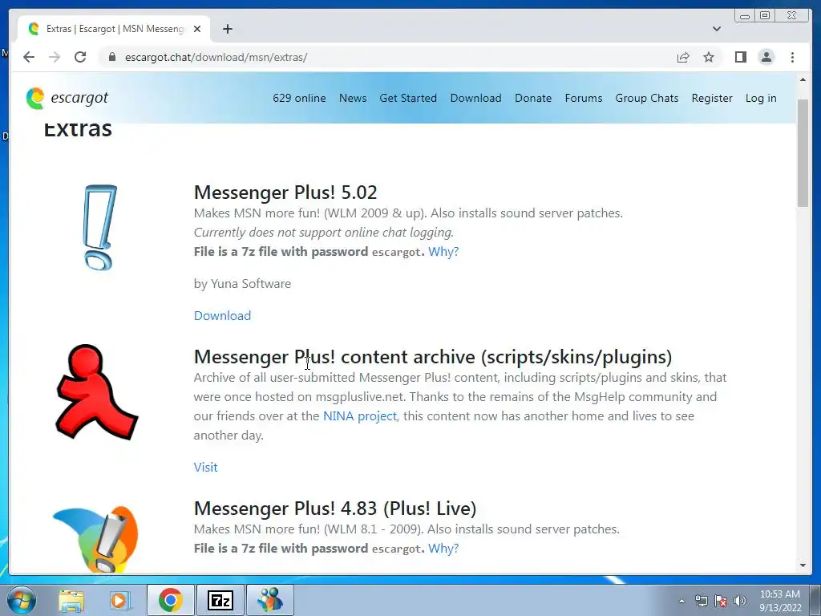Click the red running man icon
The image size is (821, 616).
[x=96, y=391]
